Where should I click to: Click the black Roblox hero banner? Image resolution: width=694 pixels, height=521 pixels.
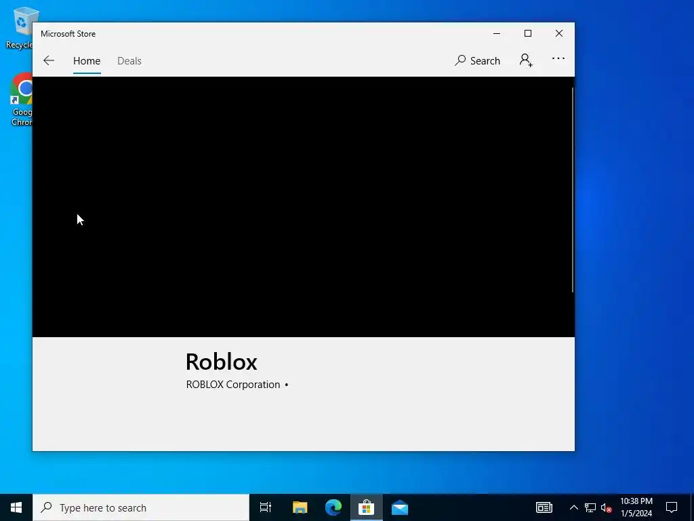[x=303, y=207]
